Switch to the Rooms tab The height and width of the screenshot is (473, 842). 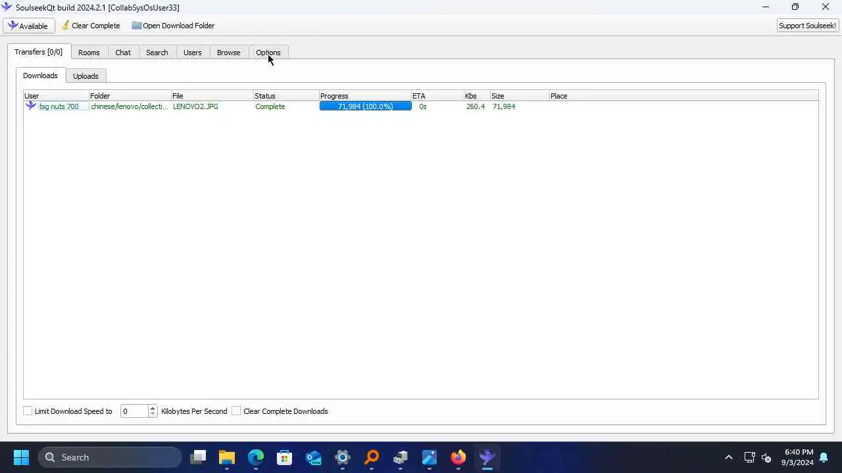[89, 53]
